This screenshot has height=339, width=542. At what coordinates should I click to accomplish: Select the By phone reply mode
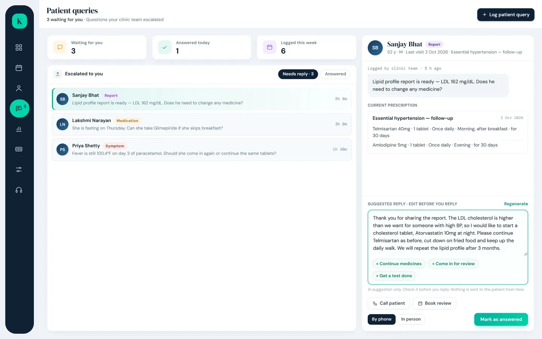tap(382, 319)
